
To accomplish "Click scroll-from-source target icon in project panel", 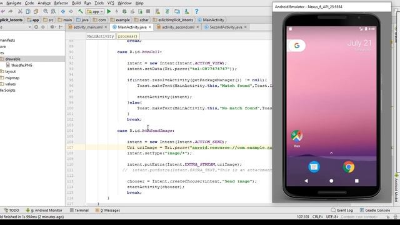I will [x=36, y=27].
